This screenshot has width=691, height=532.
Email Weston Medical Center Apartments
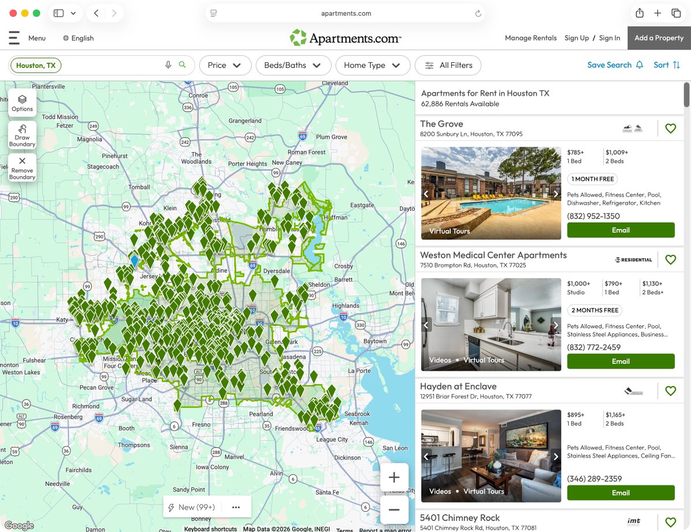pyautogui.click(x=621, y=361)
